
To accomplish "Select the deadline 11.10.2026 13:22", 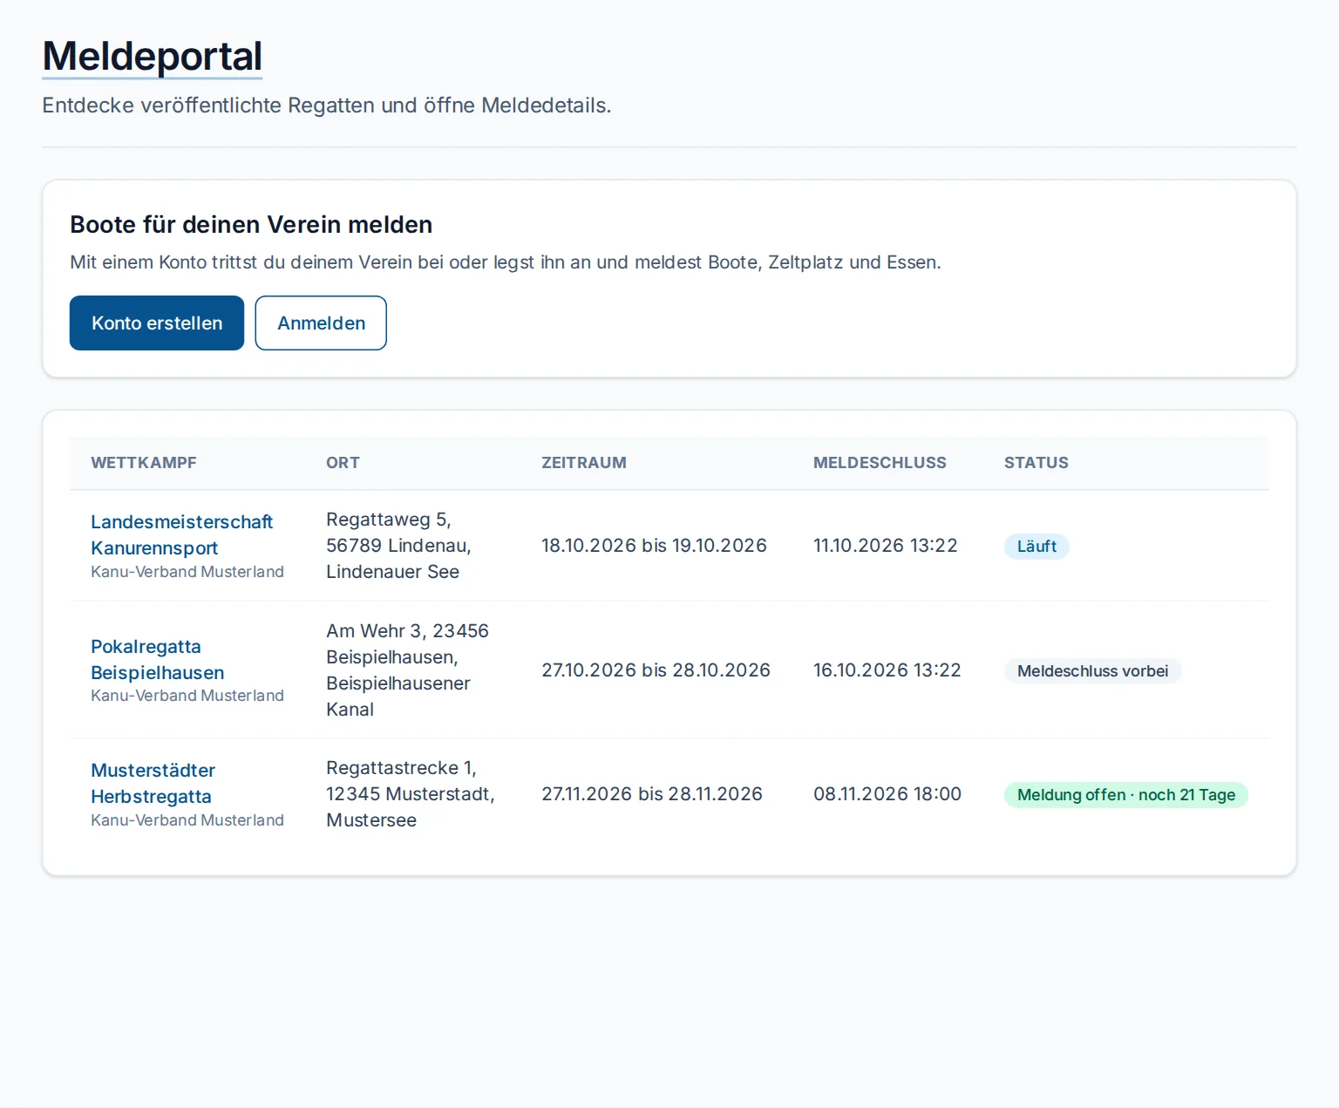I will coord(886,546).
